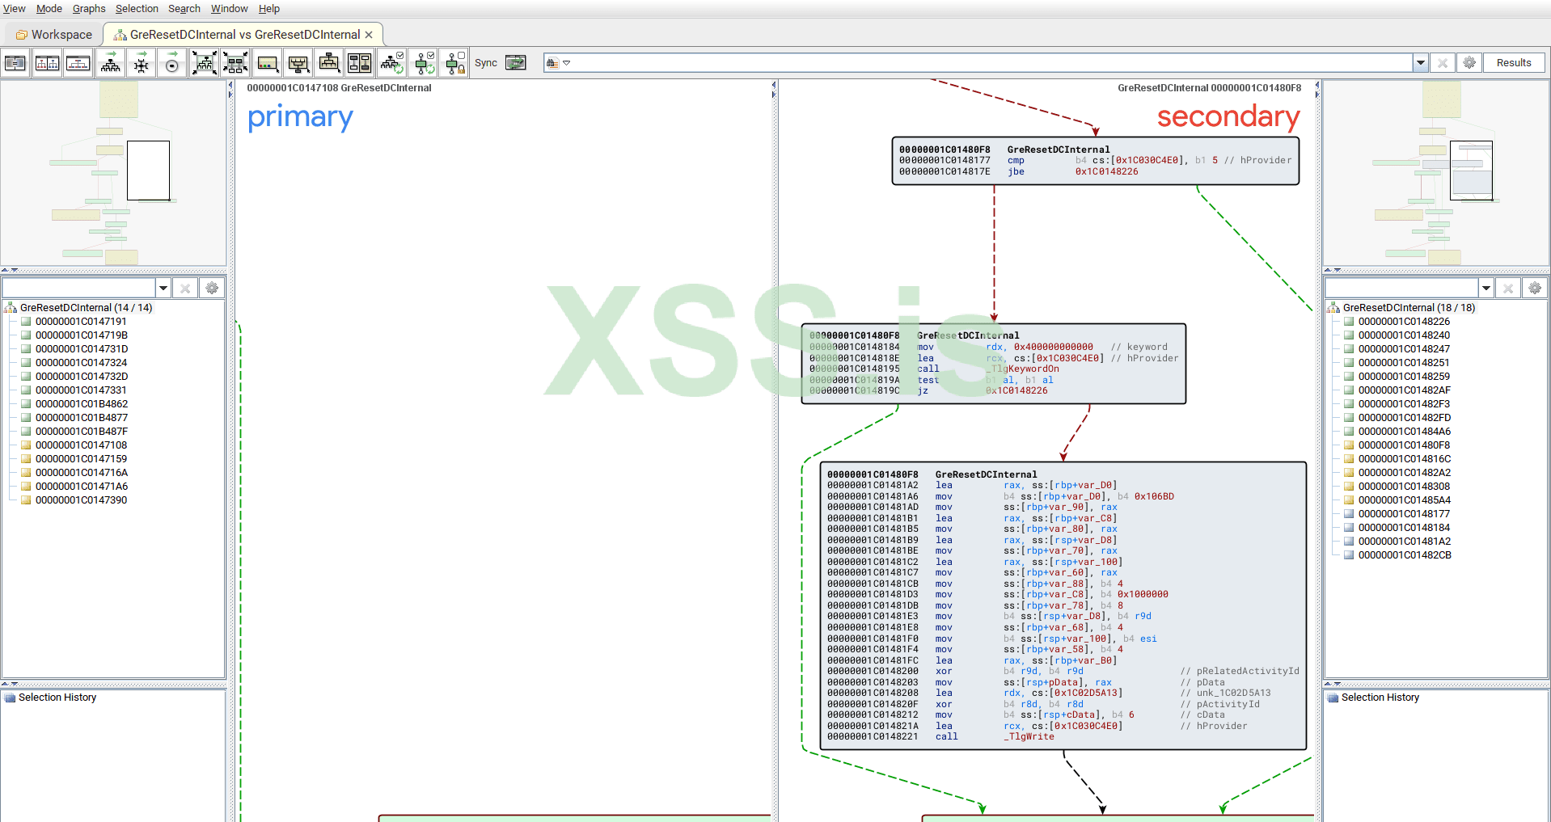Image resolution: width=1551 pixels, height=822 pixels.
Task: Expand secondary tree filter dropdown
Action: [1486, 288]
